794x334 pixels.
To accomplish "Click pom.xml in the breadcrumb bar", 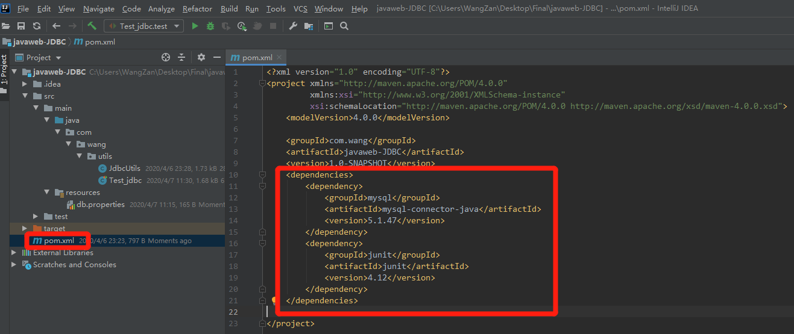I will [x=95, y=42].
